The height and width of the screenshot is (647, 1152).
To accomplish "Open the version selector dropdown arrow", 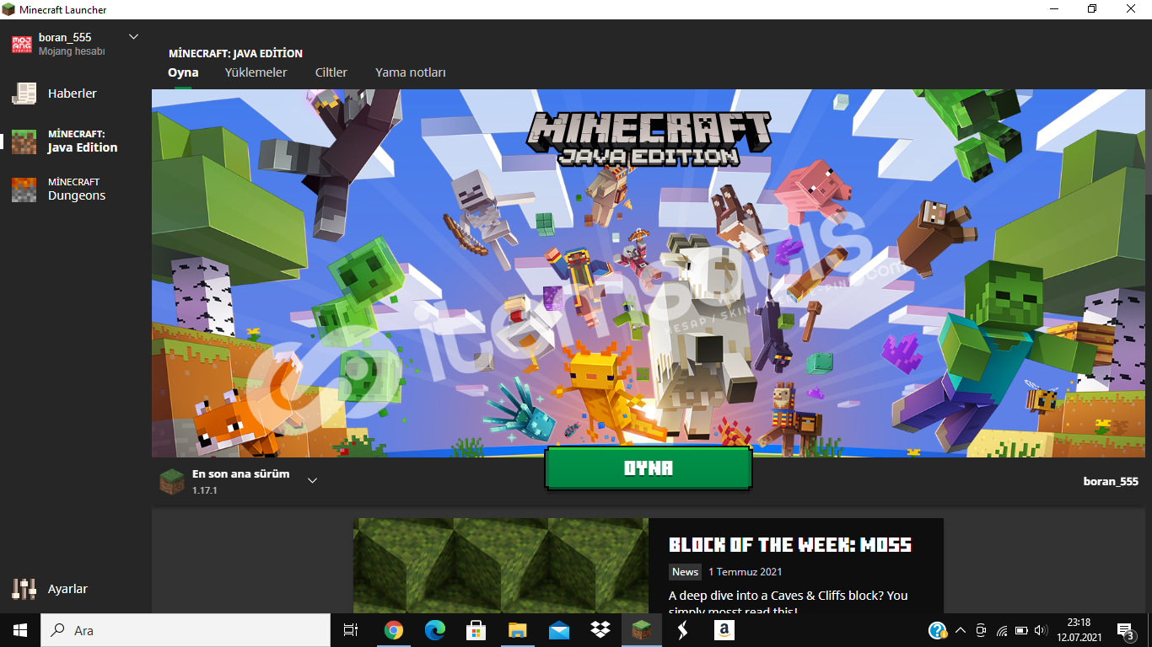I will [312, 481].
